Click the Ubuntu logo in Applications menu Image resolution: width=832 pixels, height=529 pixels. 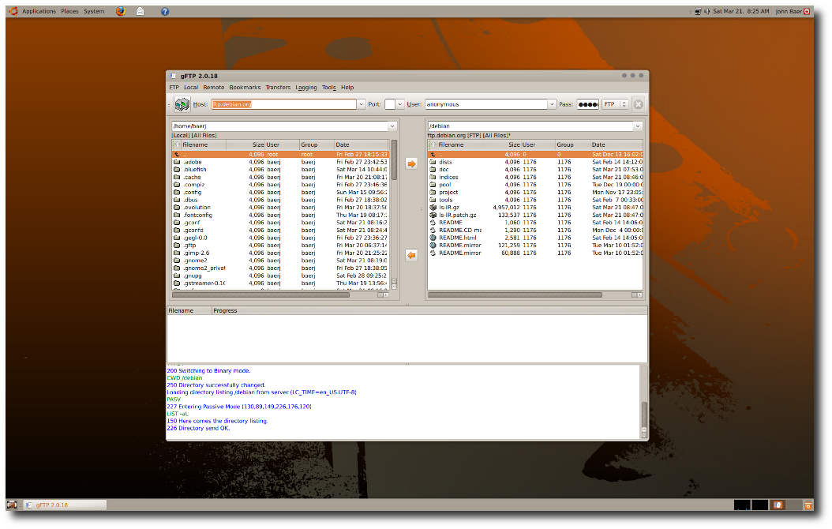13,11
